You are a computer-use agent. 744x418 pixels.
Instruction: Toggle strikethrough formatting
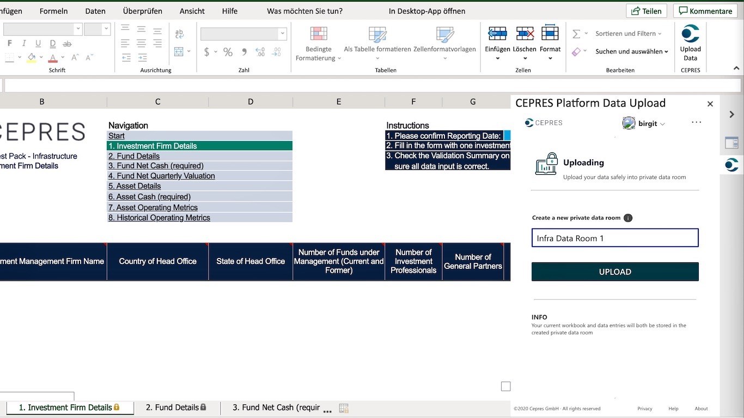67,44
